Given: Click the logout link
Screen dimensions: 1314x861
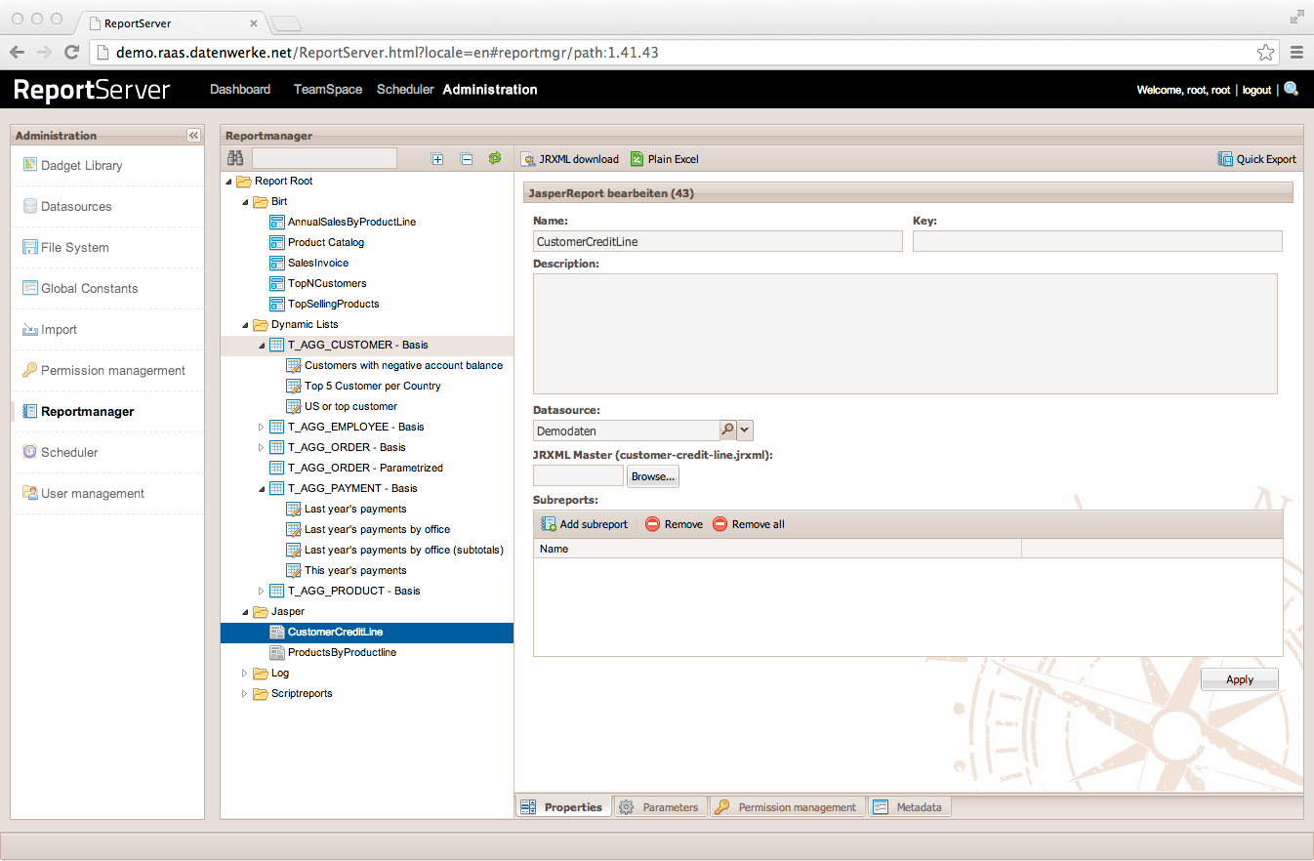Looking at the screenshot, I should [1256, 90].
